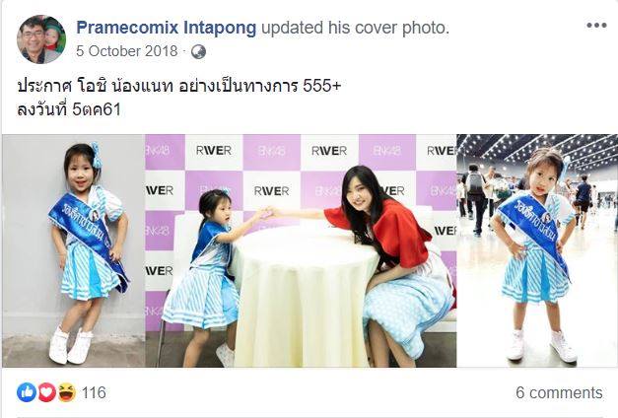
Task: Click the red heart Love reaction icon
Action: coord(46,392)
